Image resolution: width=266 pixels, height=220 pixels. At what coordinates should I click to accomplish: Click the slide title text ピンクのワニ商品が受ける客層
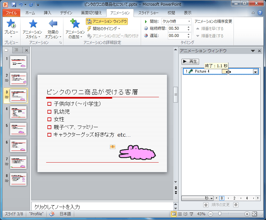tap(92, 92)
